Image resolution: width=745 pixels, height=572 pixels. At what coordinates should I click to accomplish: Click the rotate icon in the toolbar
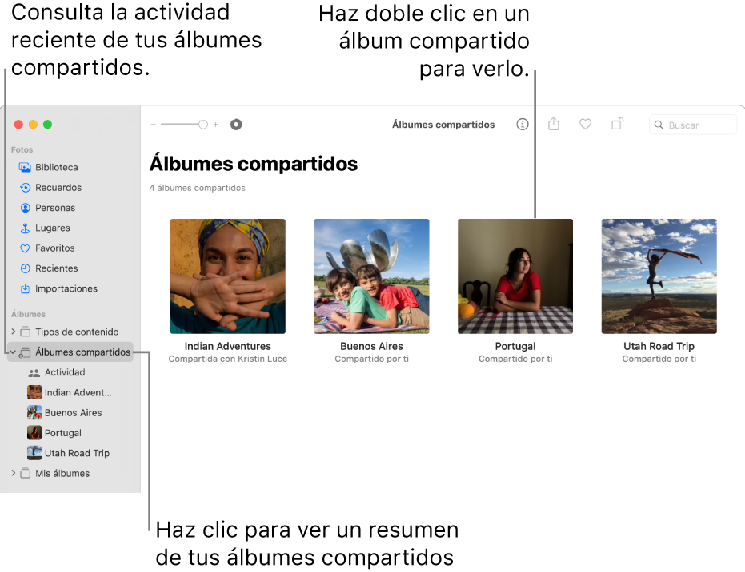pyautogui.click(x=617, y=125)
